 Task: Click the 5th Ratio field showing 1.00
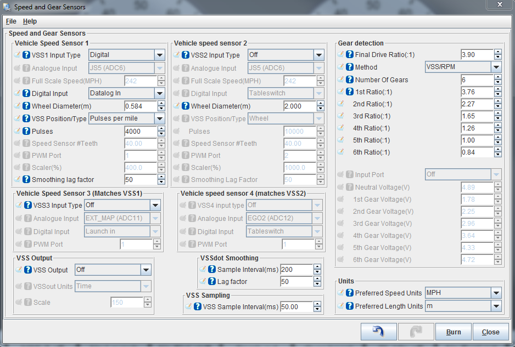click(477, 140)
